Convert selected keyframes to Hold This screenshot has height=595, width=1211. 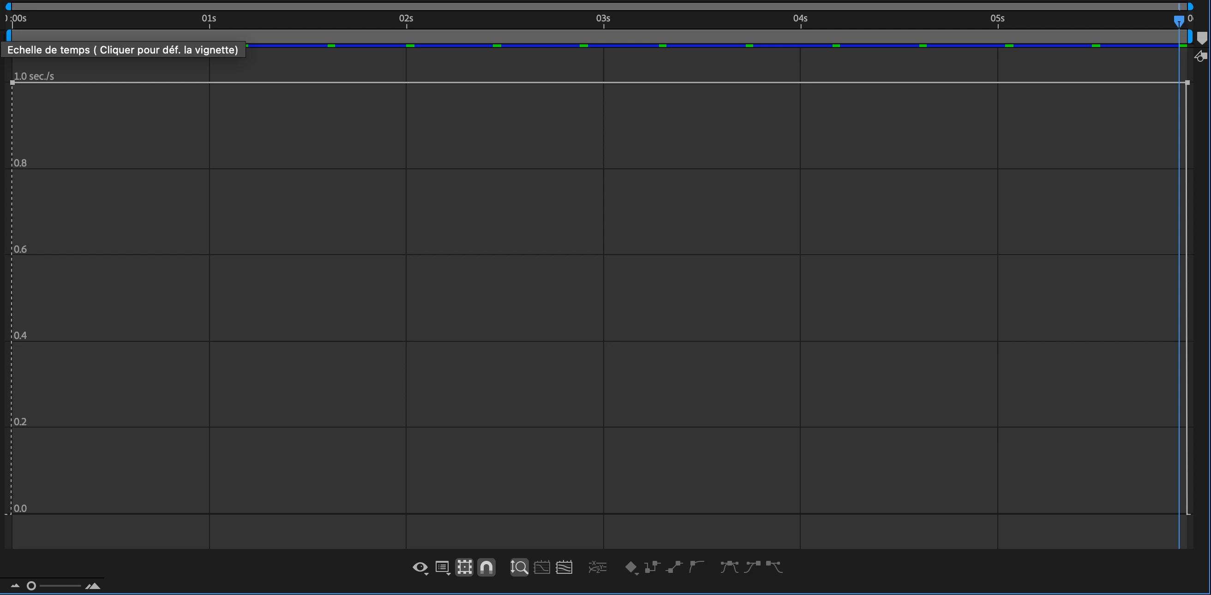click(652, 567)
